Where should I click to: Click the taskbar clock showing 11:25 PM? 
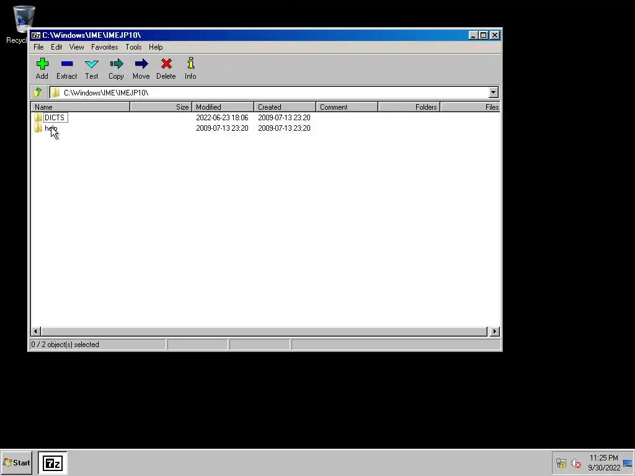(604, 462)
